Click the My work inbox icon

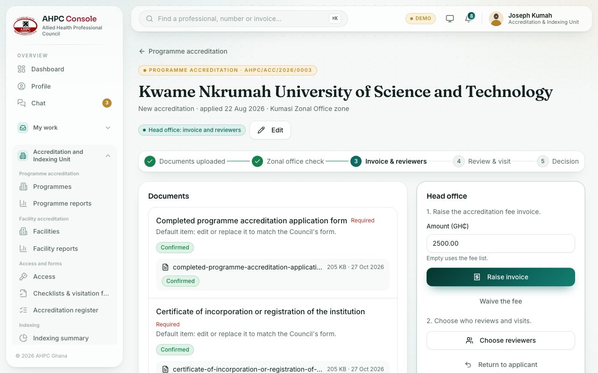click(x=23, y=128)
